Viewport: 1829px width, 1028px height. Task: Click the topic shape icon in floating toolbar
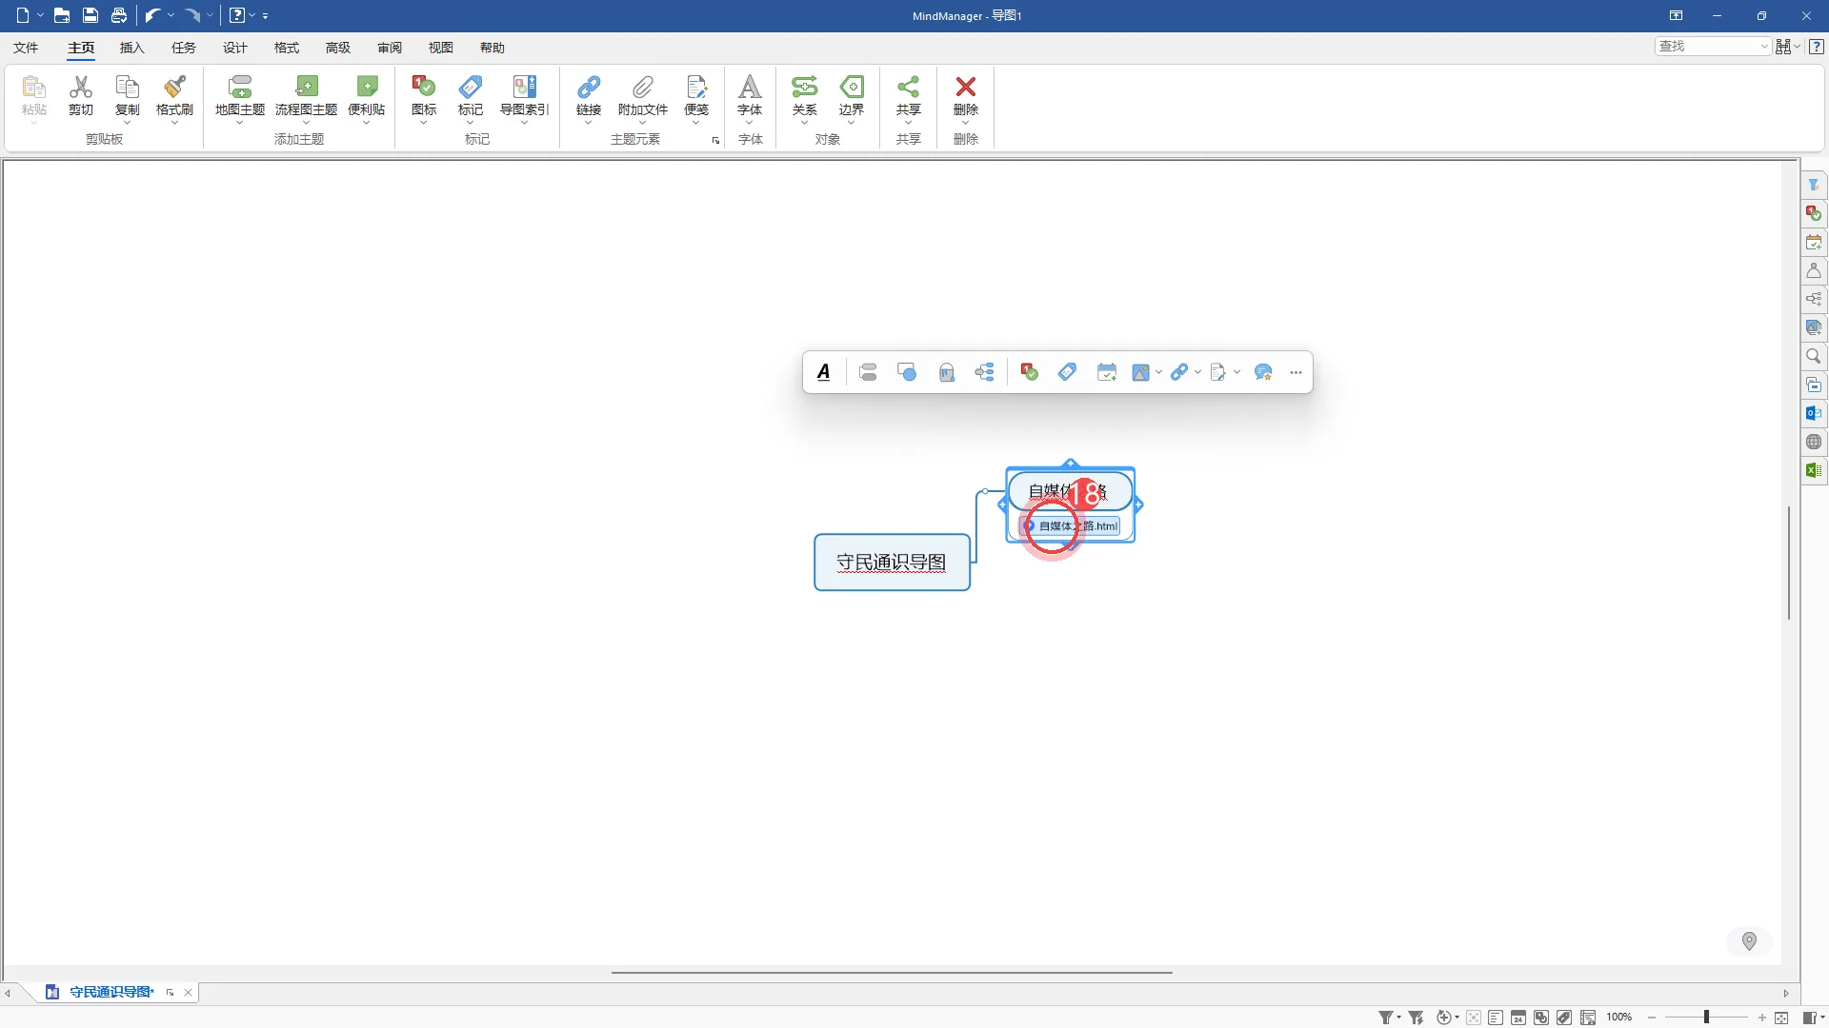point(907,372)
